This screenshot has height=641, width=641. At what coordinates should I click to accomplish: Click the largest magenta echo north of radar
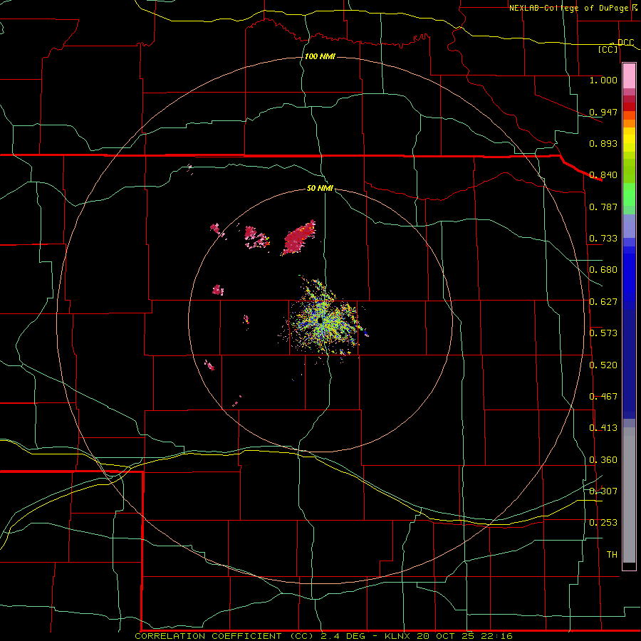pyautogui.click(x=299, y=237)
